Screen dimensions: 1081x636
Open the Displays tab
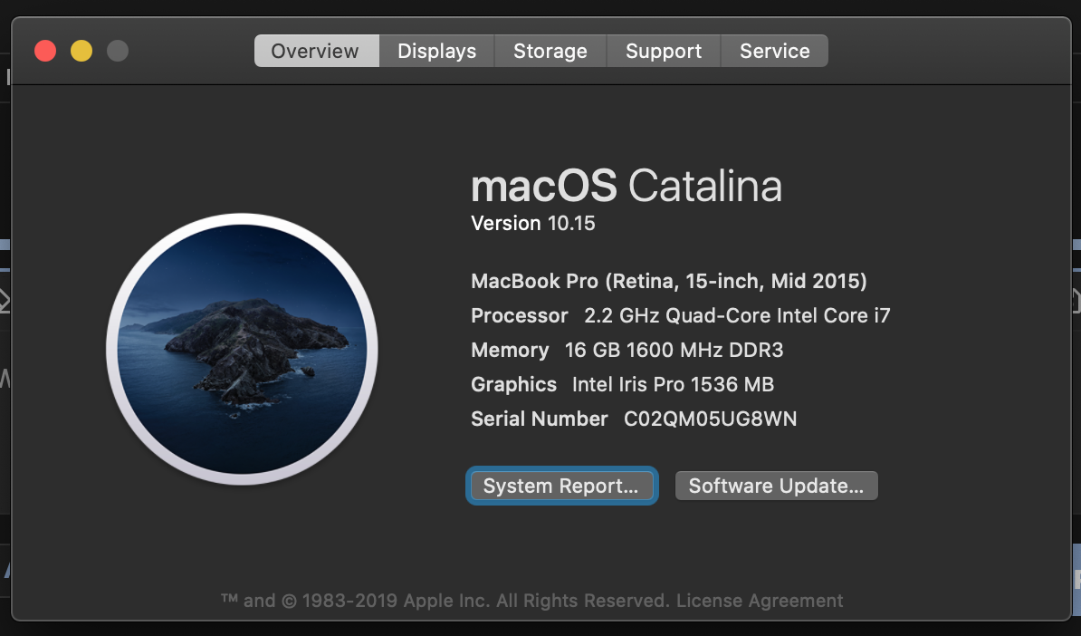[436, 52]
